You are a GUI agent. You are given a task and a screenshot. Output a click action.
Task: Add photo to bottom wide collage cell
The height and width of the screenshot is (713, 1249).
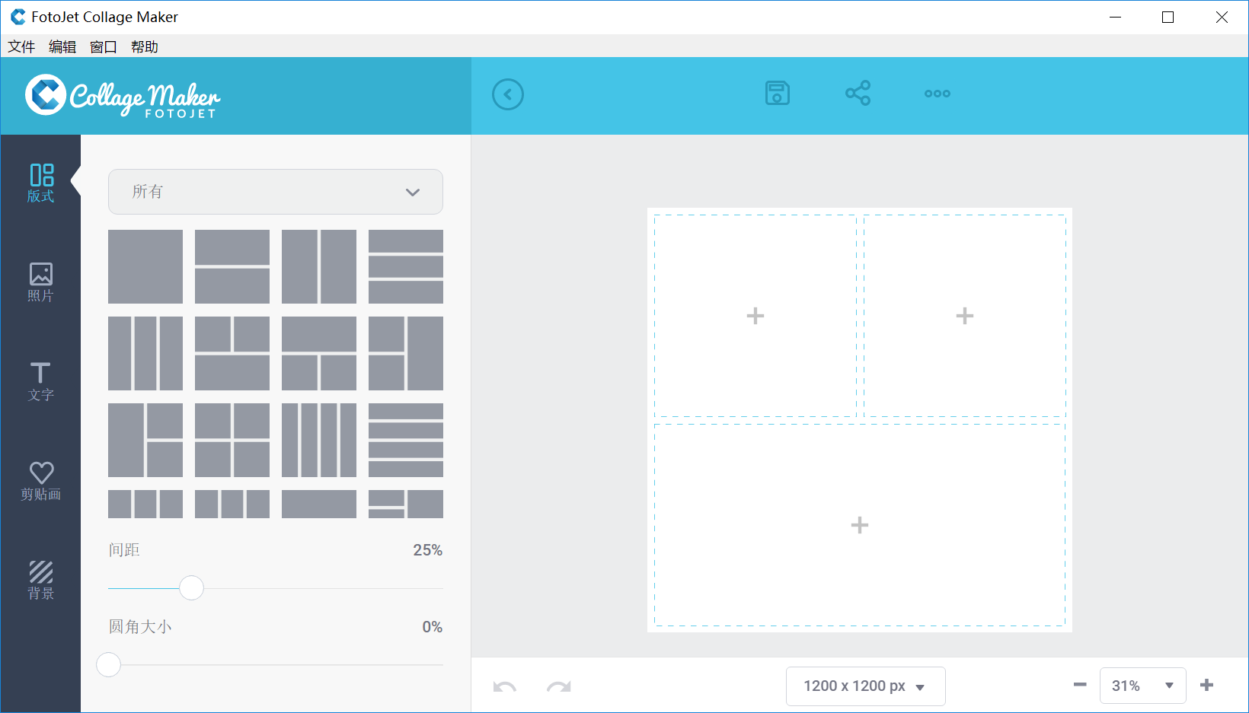pos(859,525)
